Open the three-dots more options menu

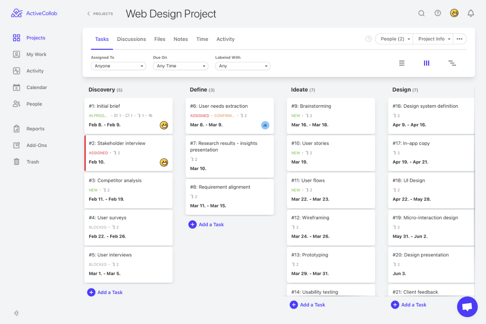[x=460, y=39]
